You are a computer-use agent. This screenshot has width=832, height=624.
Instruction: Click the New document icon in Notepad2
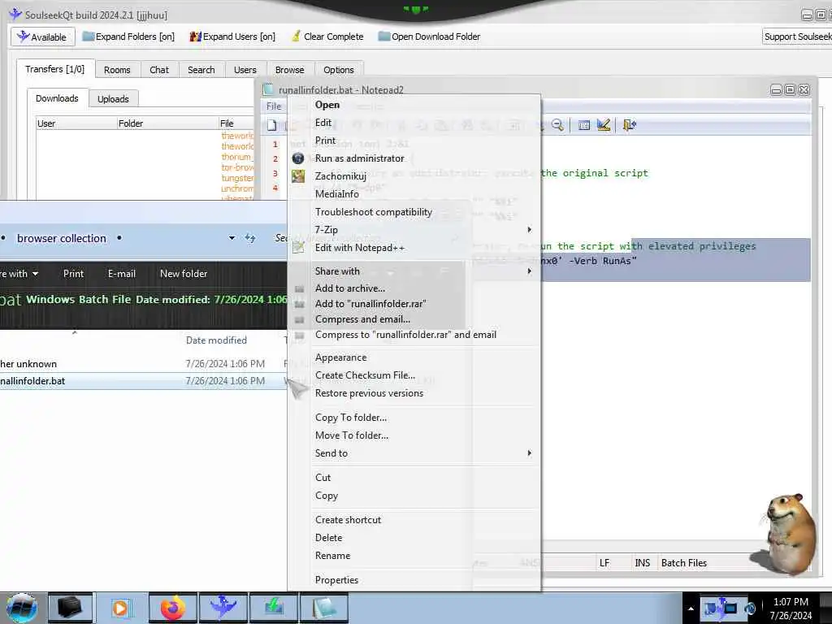point(271,125)
